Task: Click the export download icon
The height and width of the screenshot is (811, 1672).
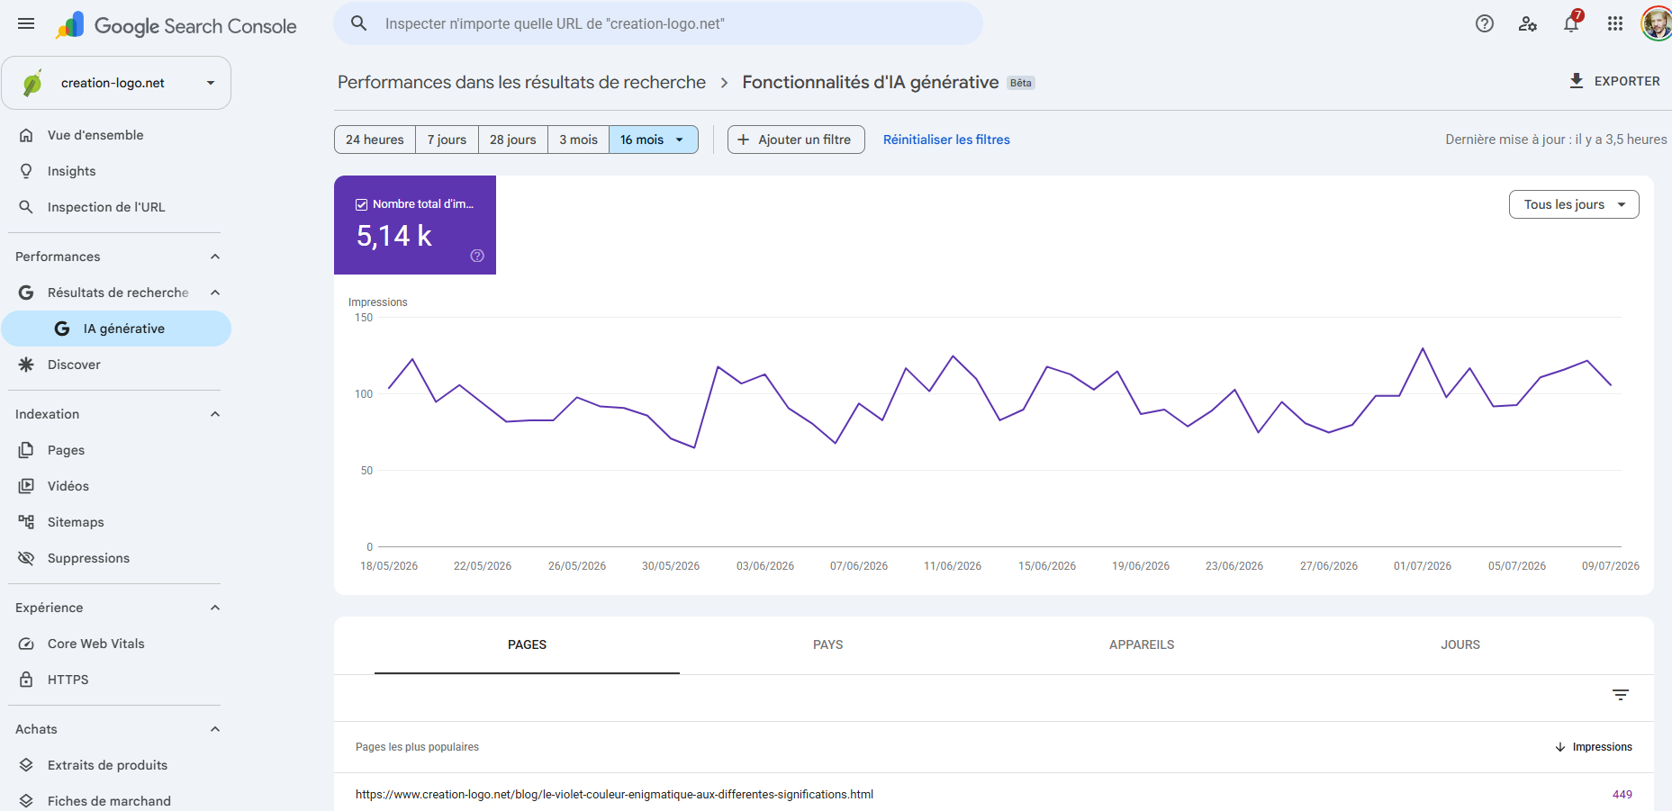Action: click(x=1577, y=81)
